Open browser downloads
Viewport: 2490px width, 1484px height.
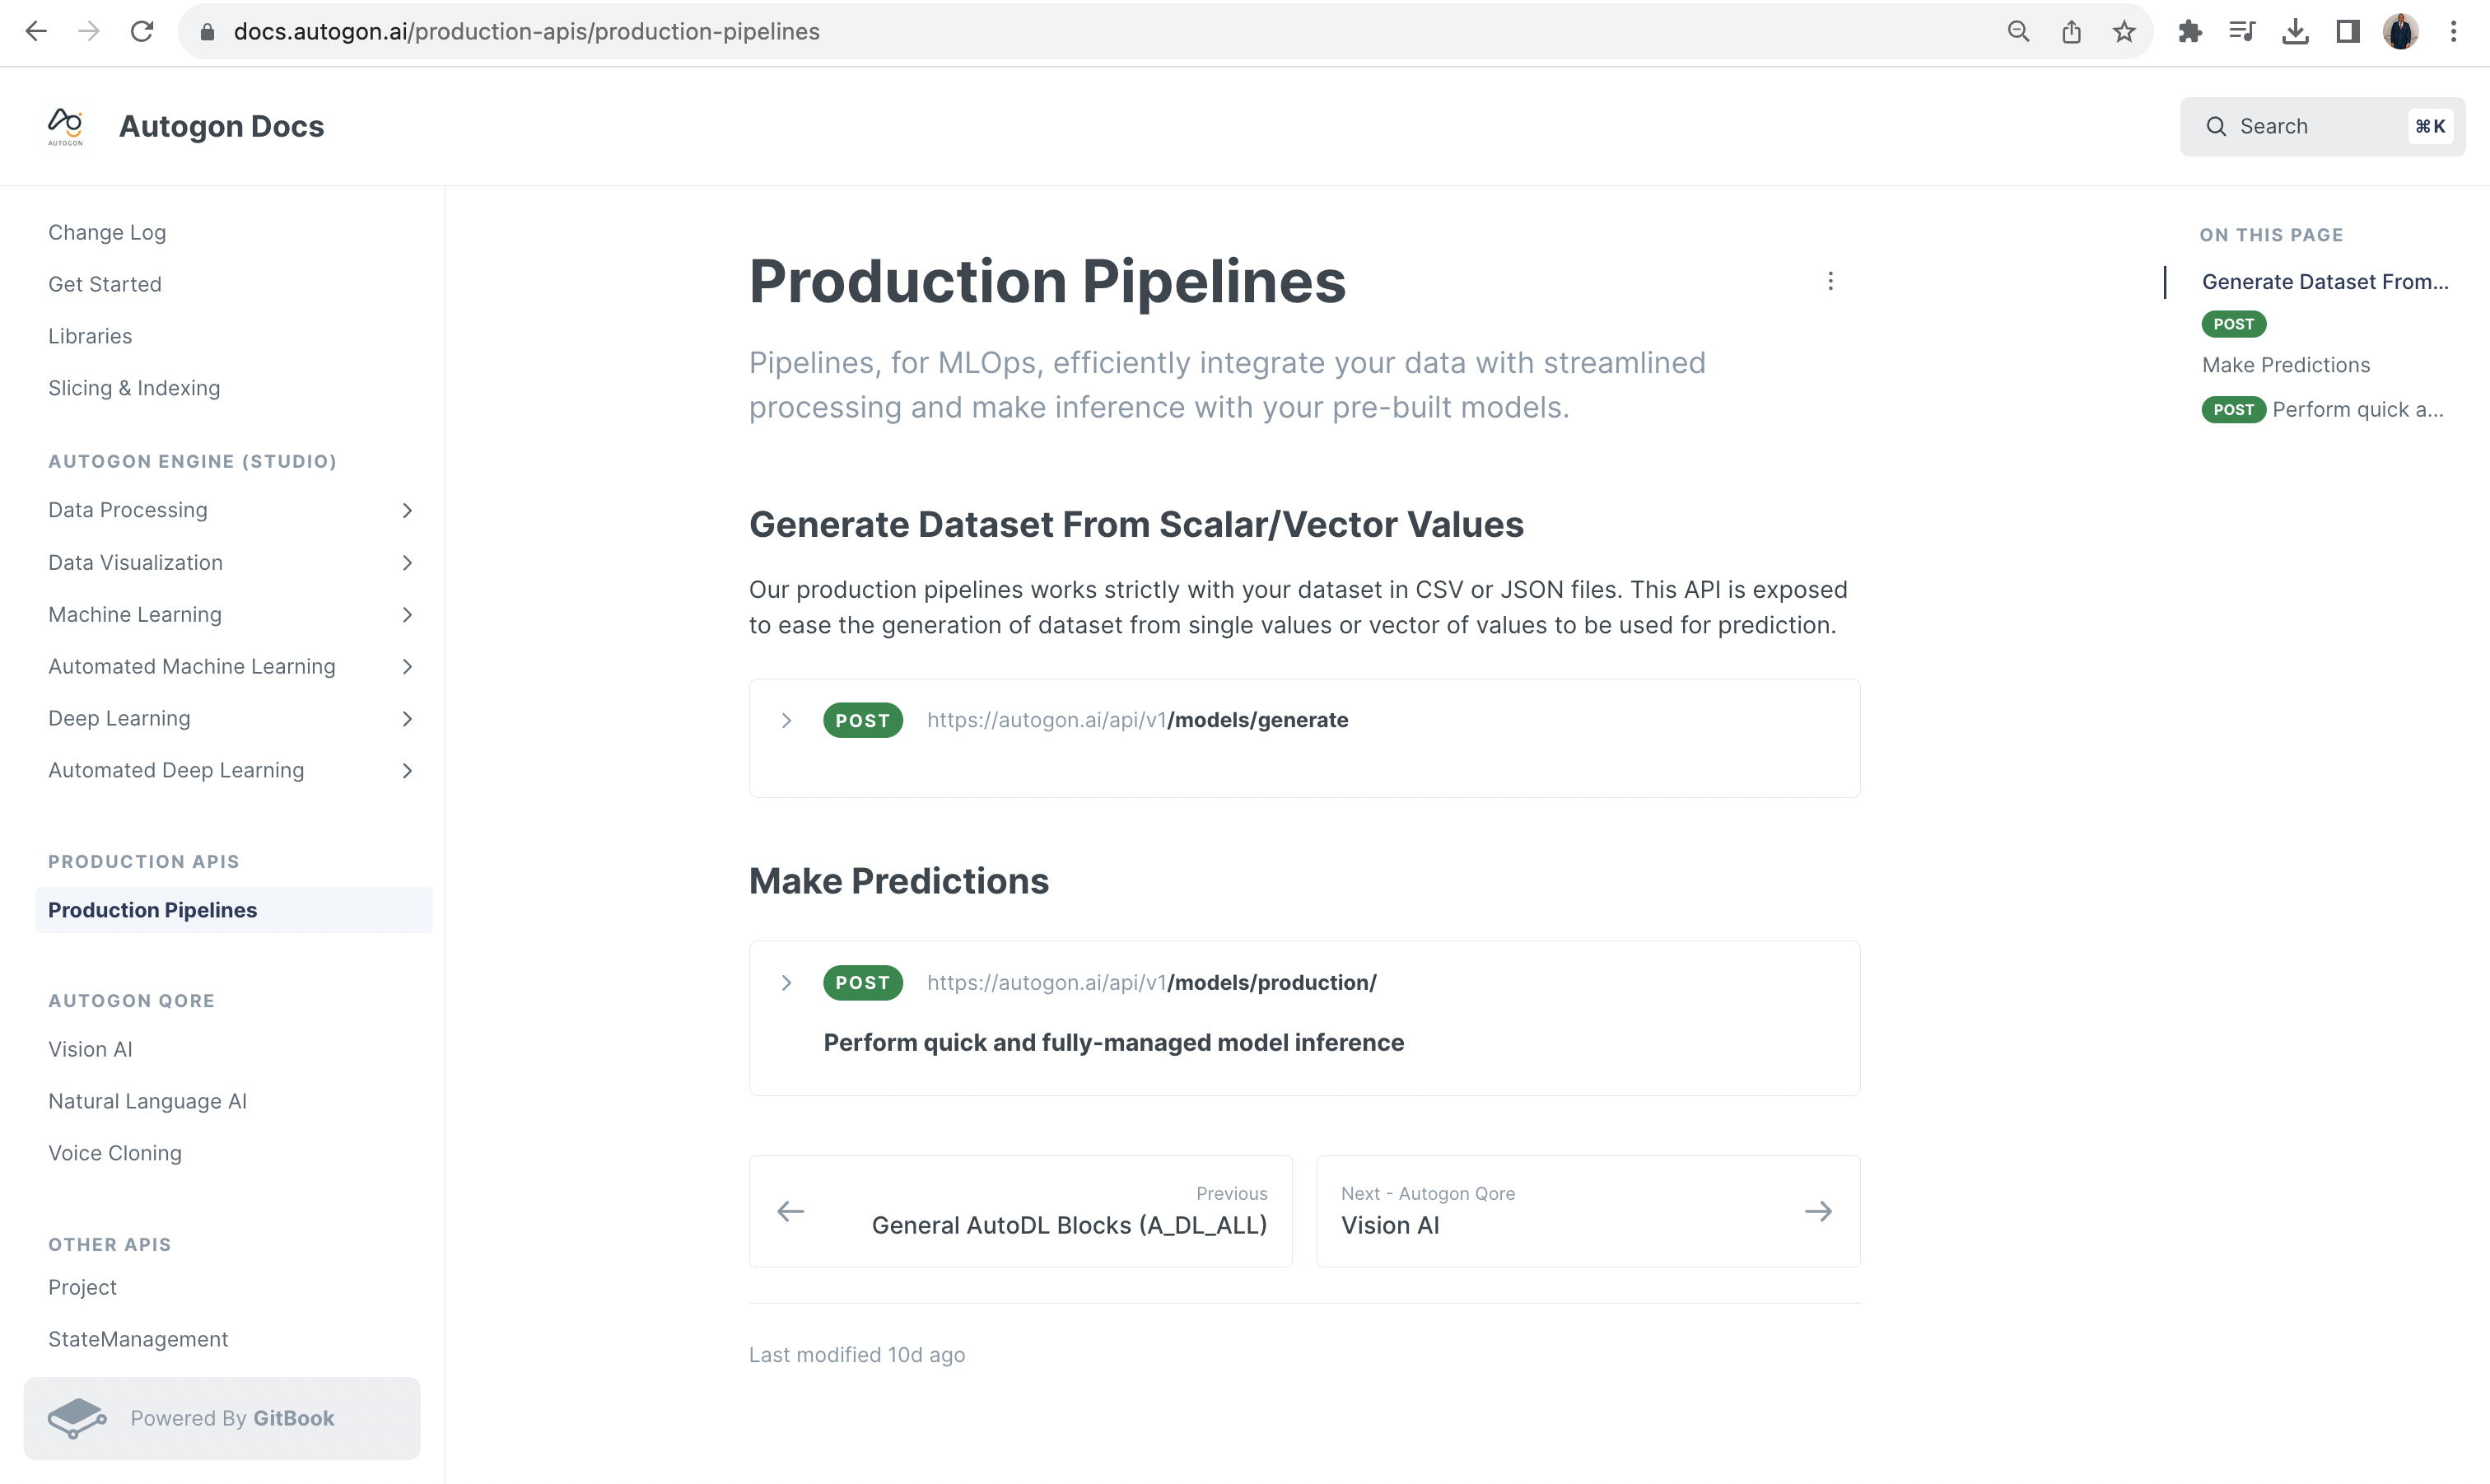[x=2295, y=31]
